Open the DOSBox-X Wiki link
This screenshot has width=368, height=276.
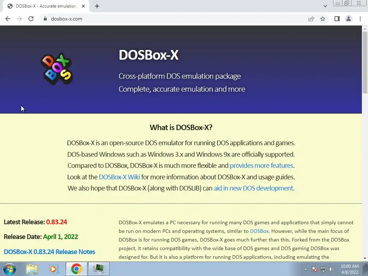tap(119, 177)
